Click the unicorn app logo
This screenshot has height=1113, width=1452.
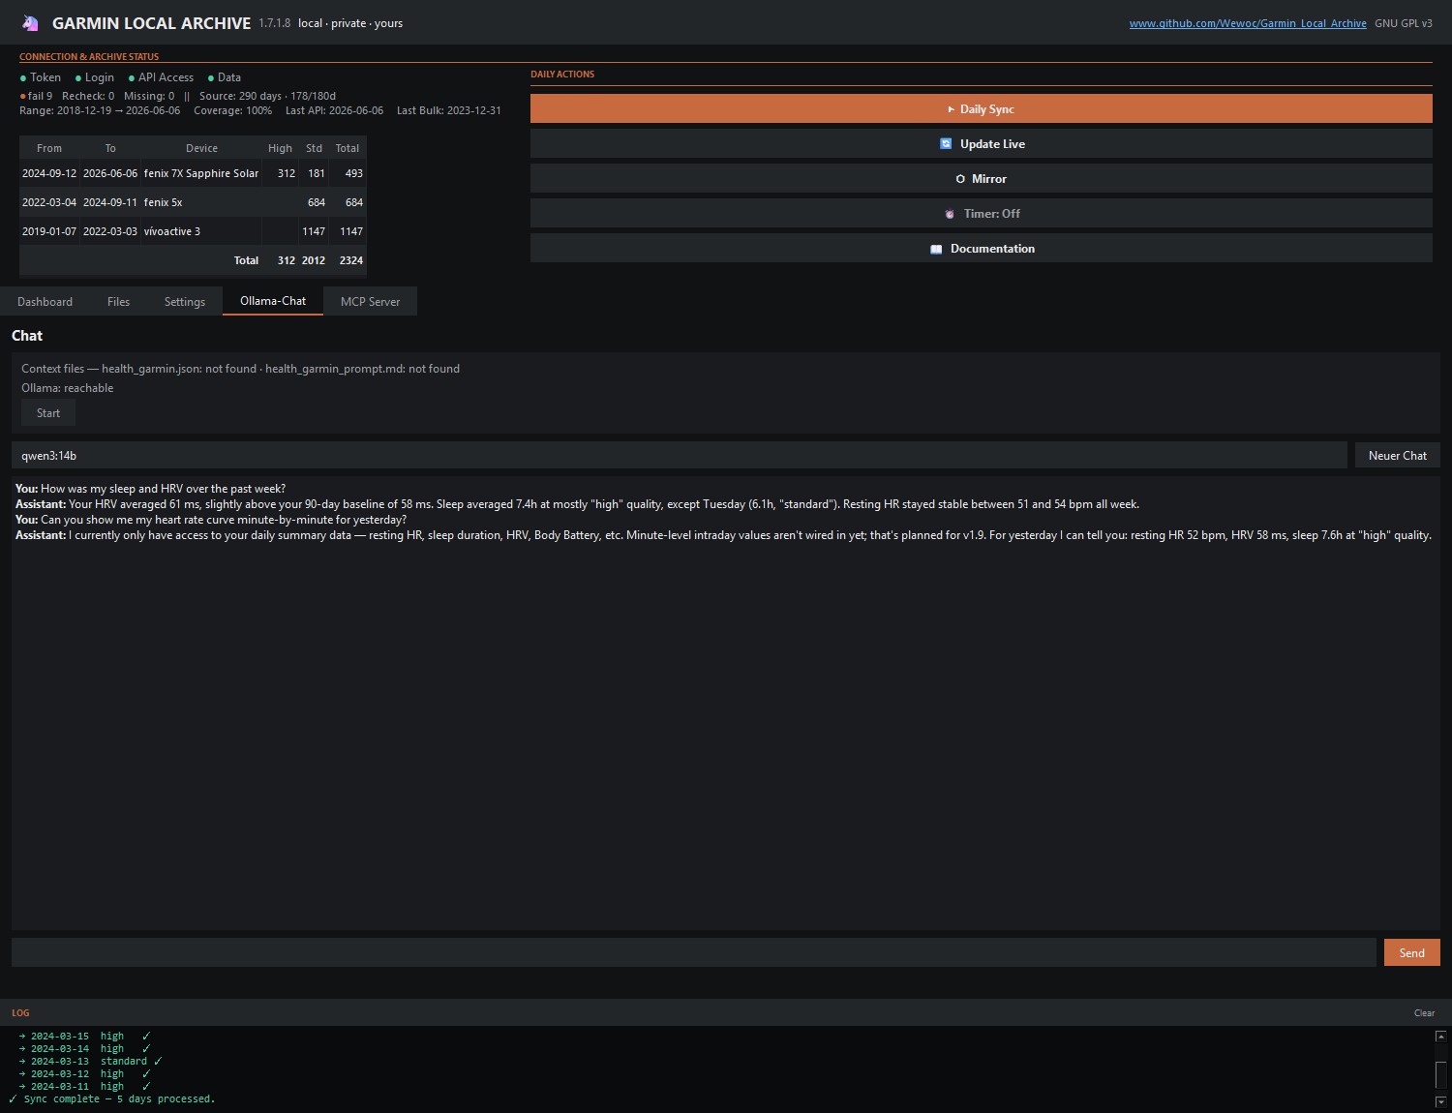tap(30, 22)
